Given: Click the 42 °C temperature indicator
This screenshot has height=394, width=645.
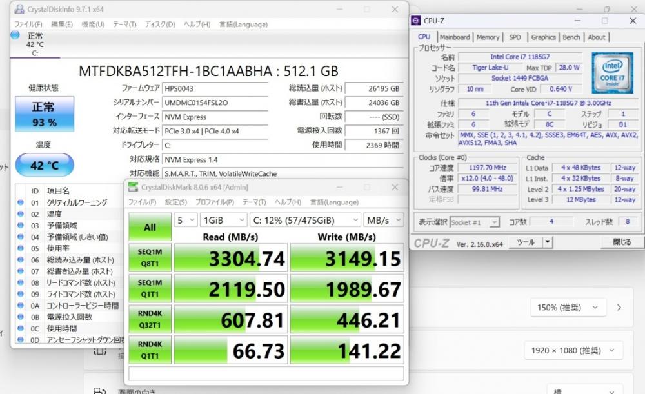Looking at the screenshot, I should [x=45, y=165].
